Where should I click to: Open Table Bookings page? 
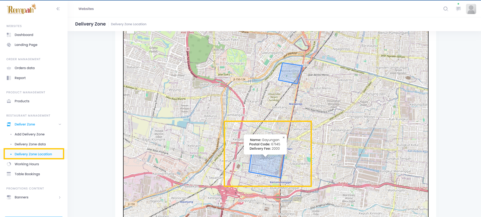coord(27,174)
